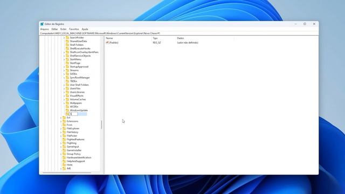The height and width of the screenshot is (194, 345).
Task: Open the Exibir menu
Action: (64, 29)
